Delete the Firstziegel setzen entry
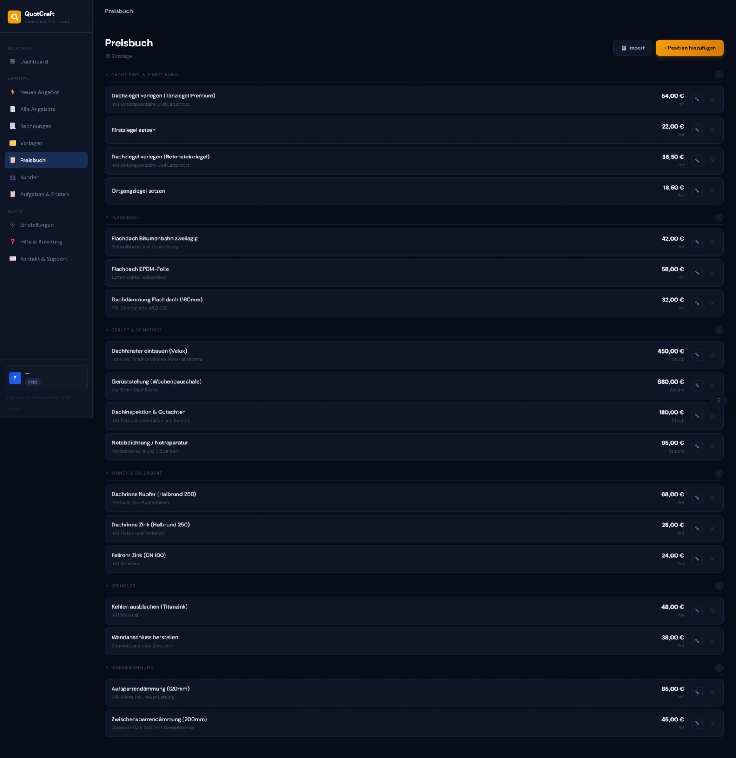736x758 pixels. 712,130
